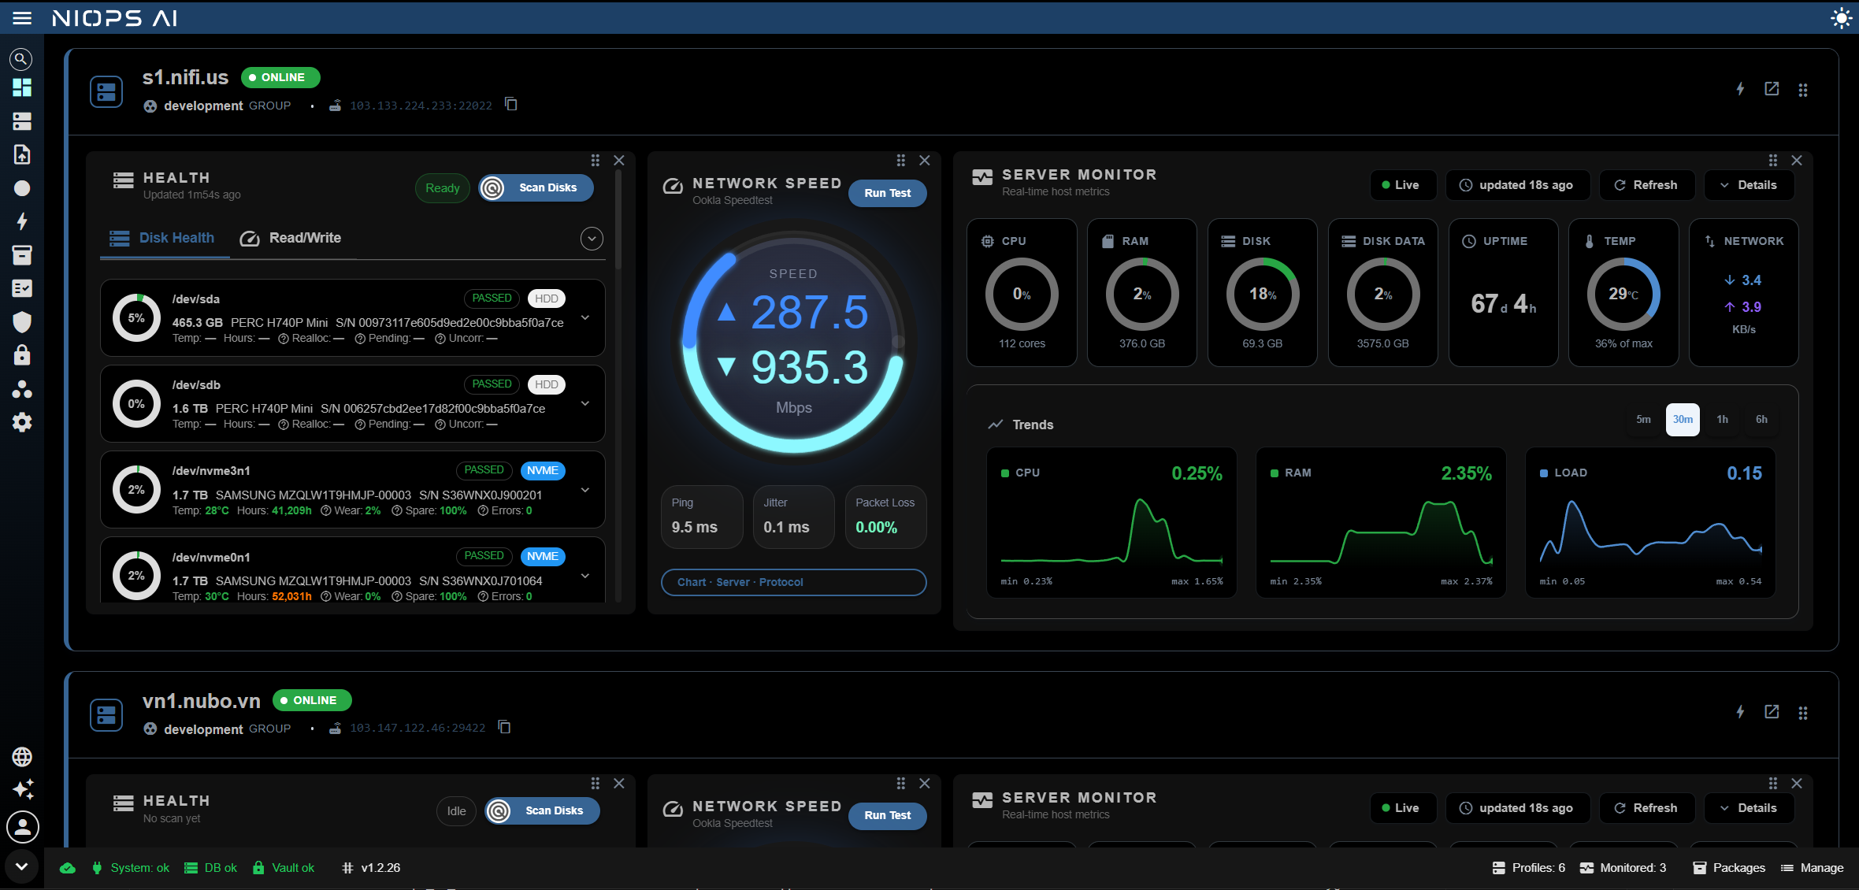Viewport: 1859px width, 890px height.
Task: Open the archive box icon in sidebar
Action: [22, 255]
